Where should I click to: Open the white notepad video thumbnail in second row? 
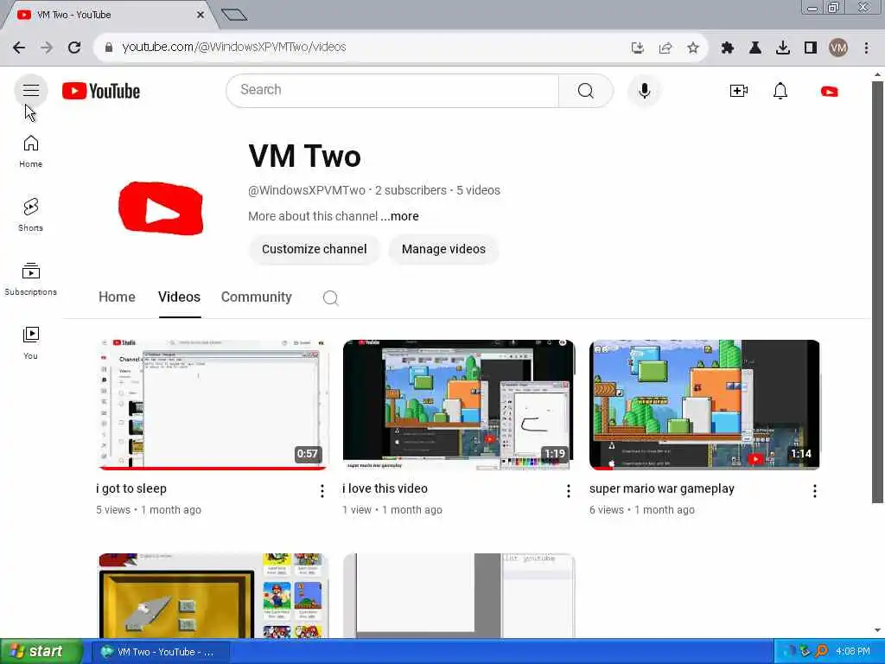(x=458, y=596)
